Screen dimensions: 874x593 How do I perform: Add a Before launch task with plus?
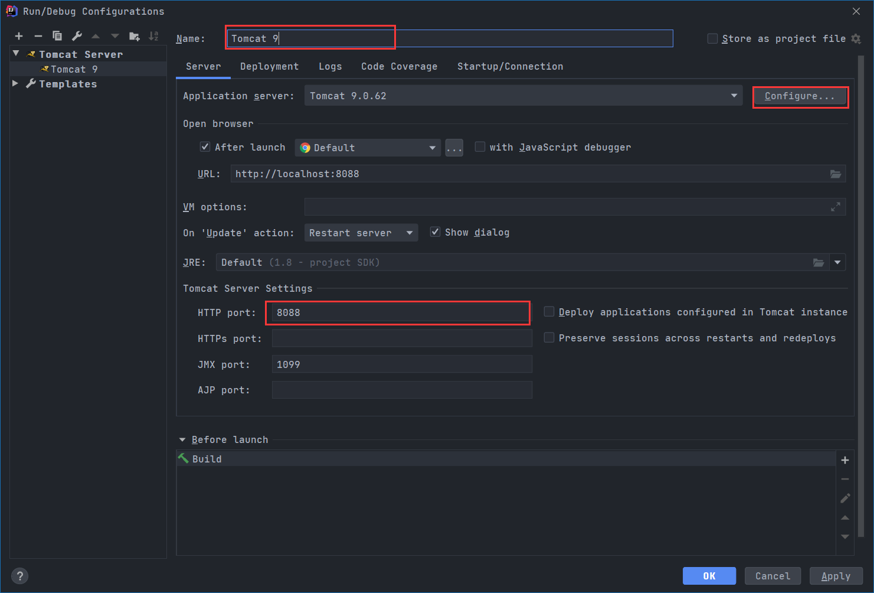point(845,460)
